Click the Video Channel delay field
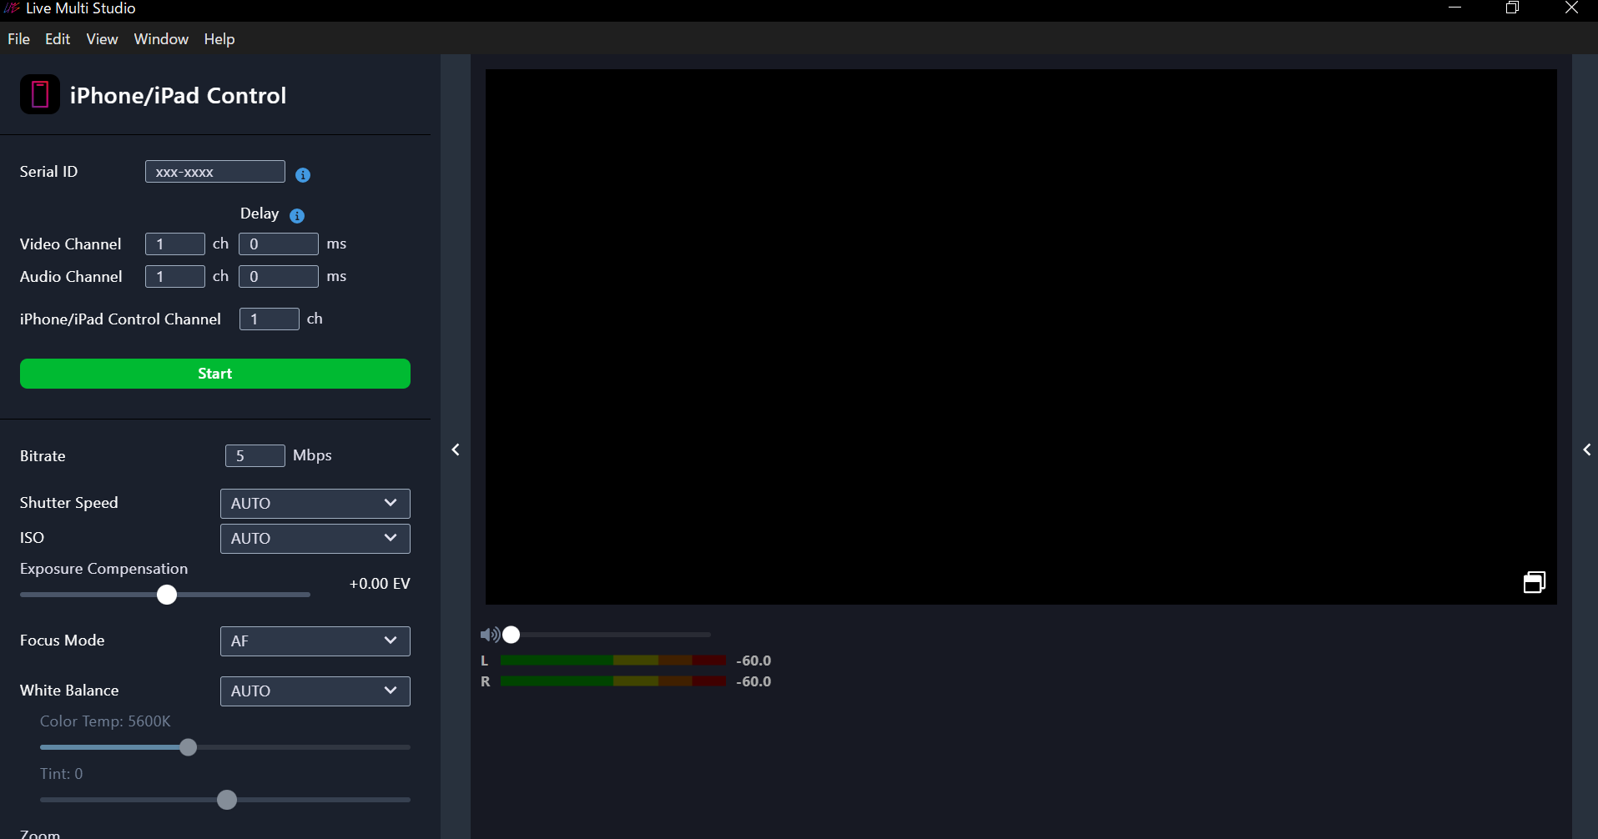The image size is (1598, 839). pyautogui.click(x=279, y=244)
